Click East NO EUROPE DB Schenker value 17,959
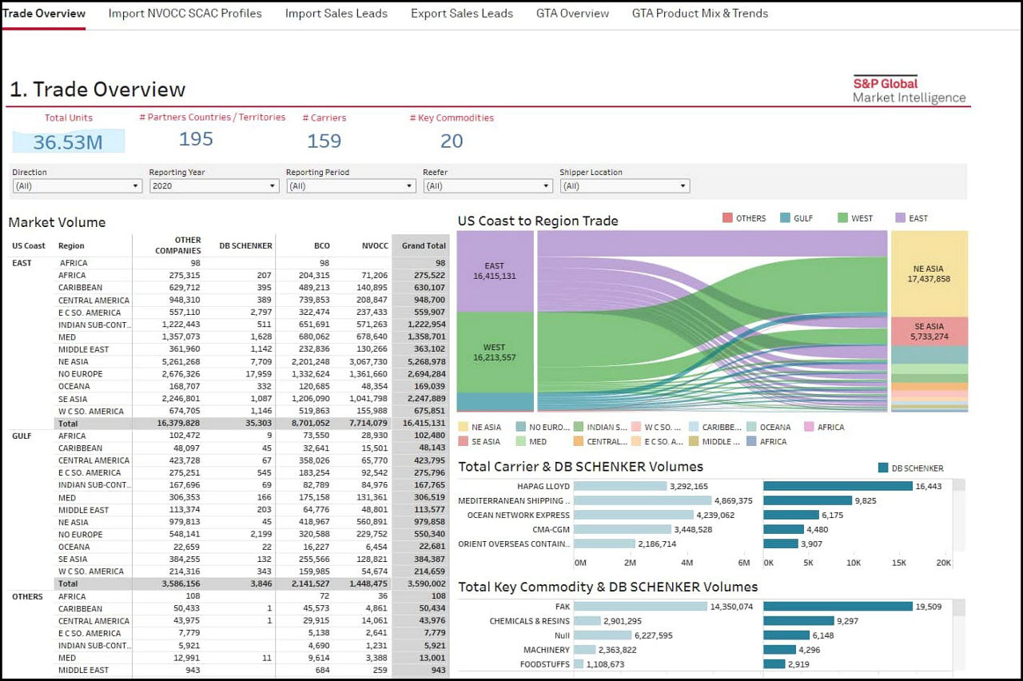 (x=259, y=373)
